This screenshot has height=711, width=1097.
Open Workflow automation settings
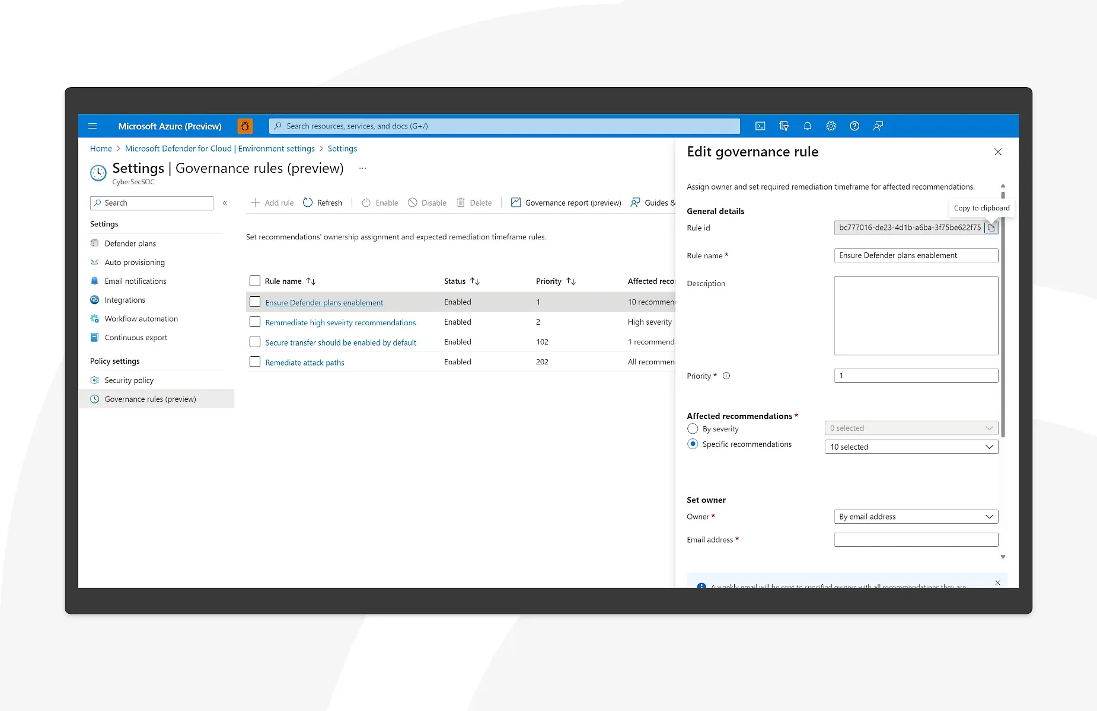tap(141, 319)
